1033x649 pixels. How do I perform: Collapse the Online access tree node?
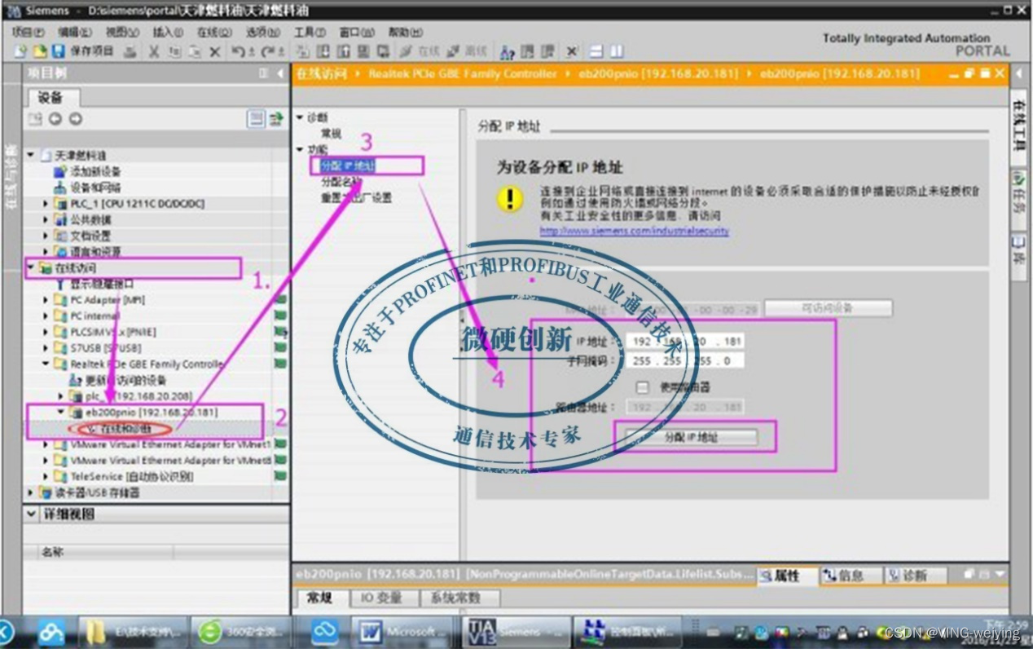[x=31, y=267]
